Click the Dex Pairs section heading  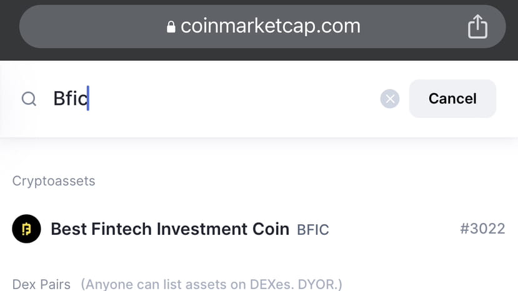click(41, 285)
